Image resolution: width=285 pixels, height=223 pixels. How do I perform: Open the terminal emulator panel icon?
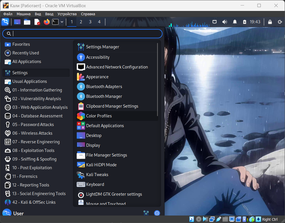[55, 22]
